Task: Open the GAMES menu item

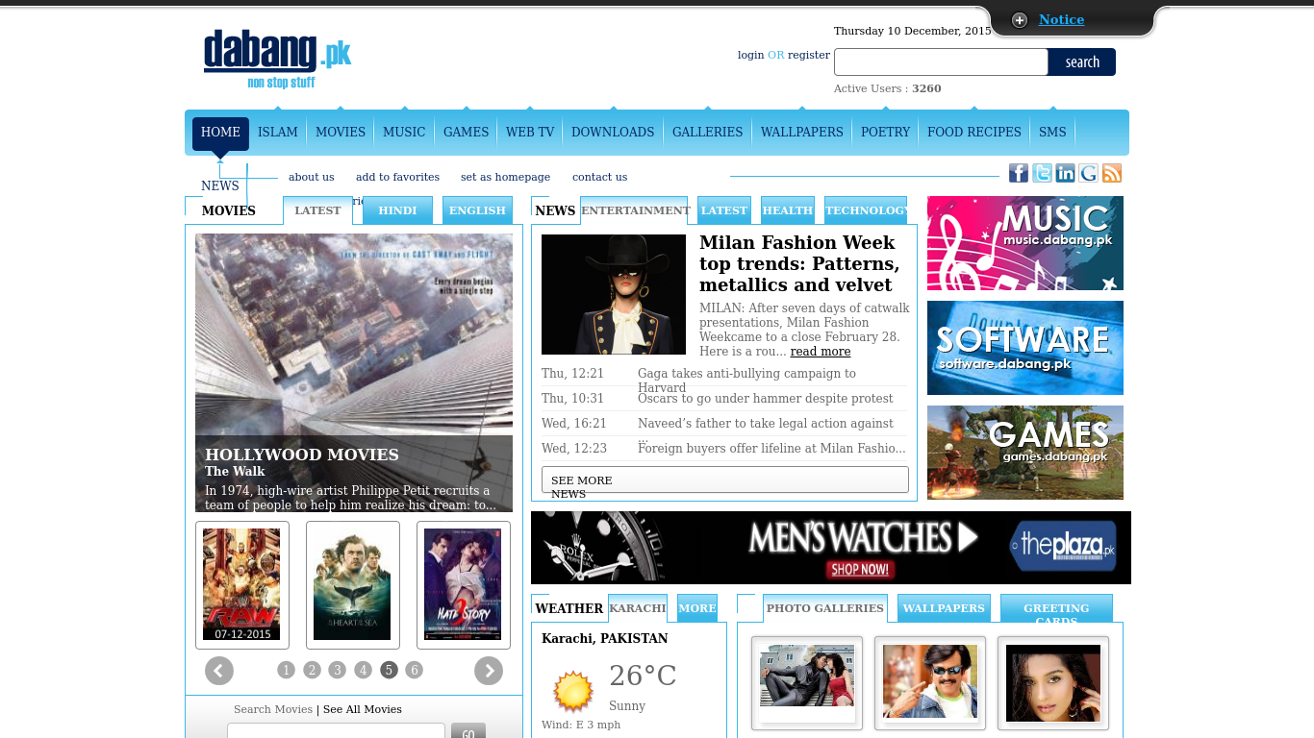Action: tap(467, 133)
